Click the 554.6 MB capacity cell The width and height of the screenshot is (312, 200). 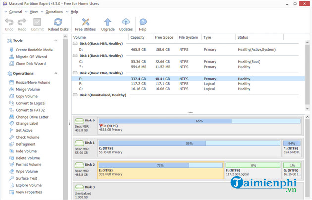pos(139,67)
